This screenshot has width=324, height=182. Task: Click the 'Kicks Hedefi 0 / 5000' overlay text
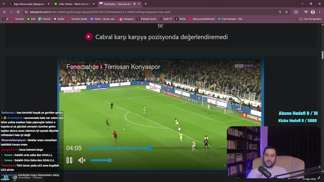297,121
